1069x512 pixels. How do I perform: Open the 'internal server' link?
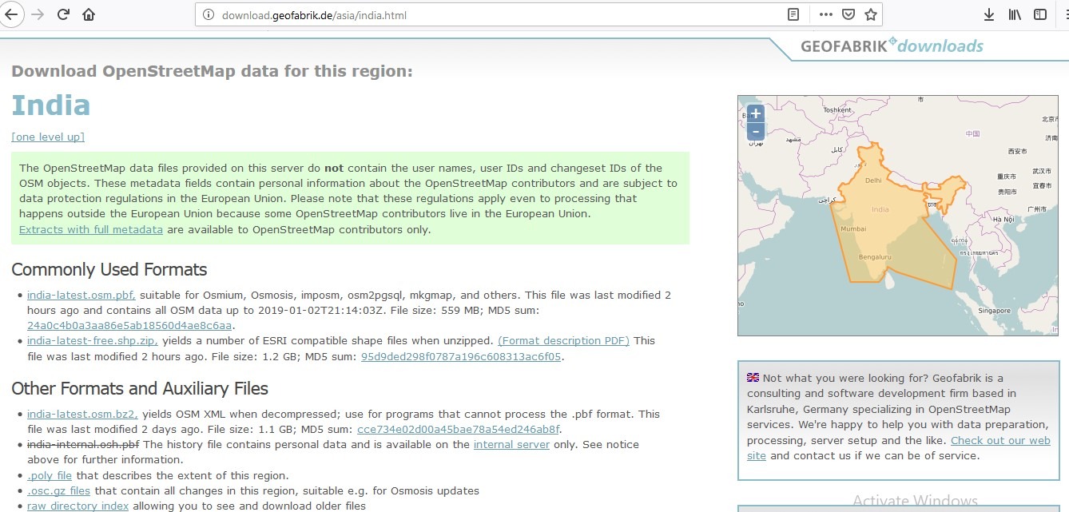click(511, 444)
